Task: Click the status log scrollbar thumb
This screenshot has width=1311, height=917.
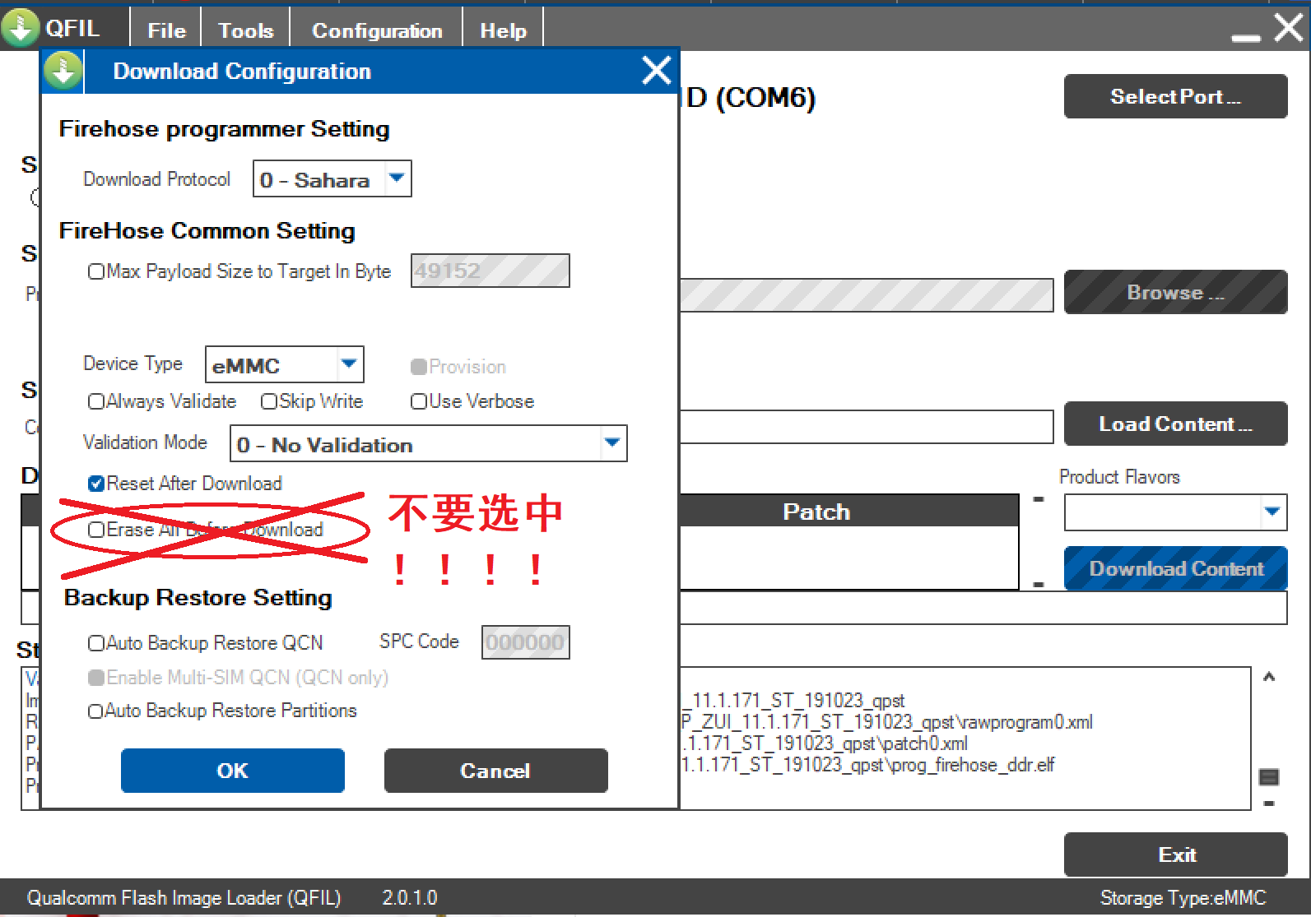Action: coord(1269,776)
